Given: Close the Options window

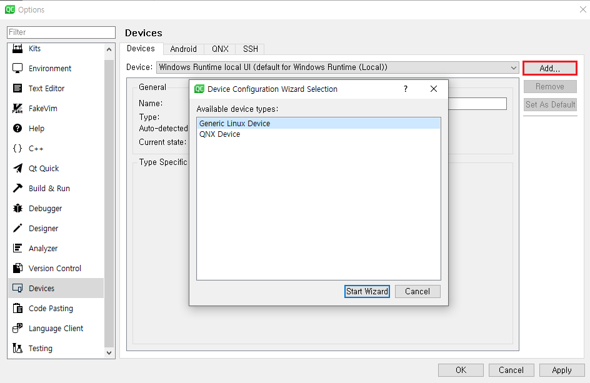Looking at the screenshot, I should tap(583, 9).
